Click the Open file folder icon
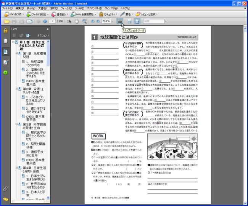This screenshot has width=248, height=206. (x=6, y=21)
